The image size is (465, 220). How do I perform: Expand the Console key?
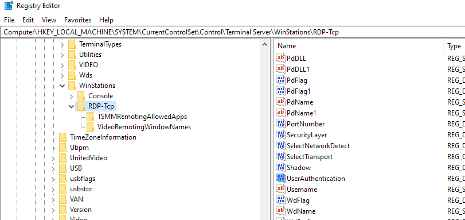pos(72,96)
